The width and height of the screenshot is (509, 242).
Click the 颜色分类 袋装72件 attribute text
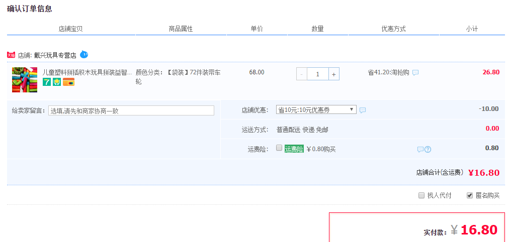tap(178, 77)
